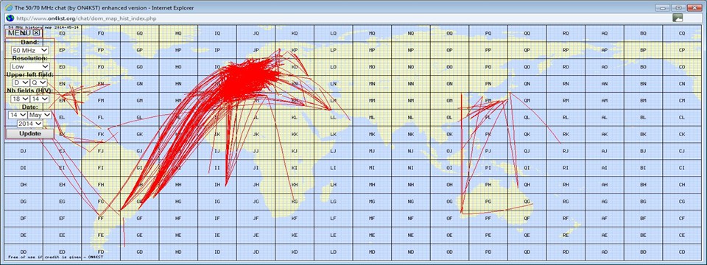707x265 pixels.
Task: Open the month dropdown showing May
Action: coord(40,115)
